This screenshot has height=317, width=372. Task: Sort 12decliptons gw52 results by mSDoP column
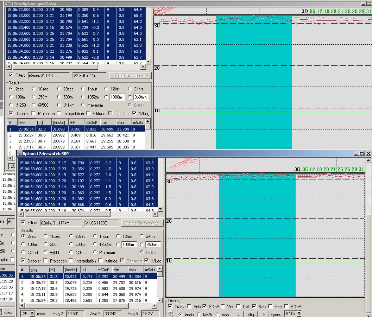click(x=90, y=122)
